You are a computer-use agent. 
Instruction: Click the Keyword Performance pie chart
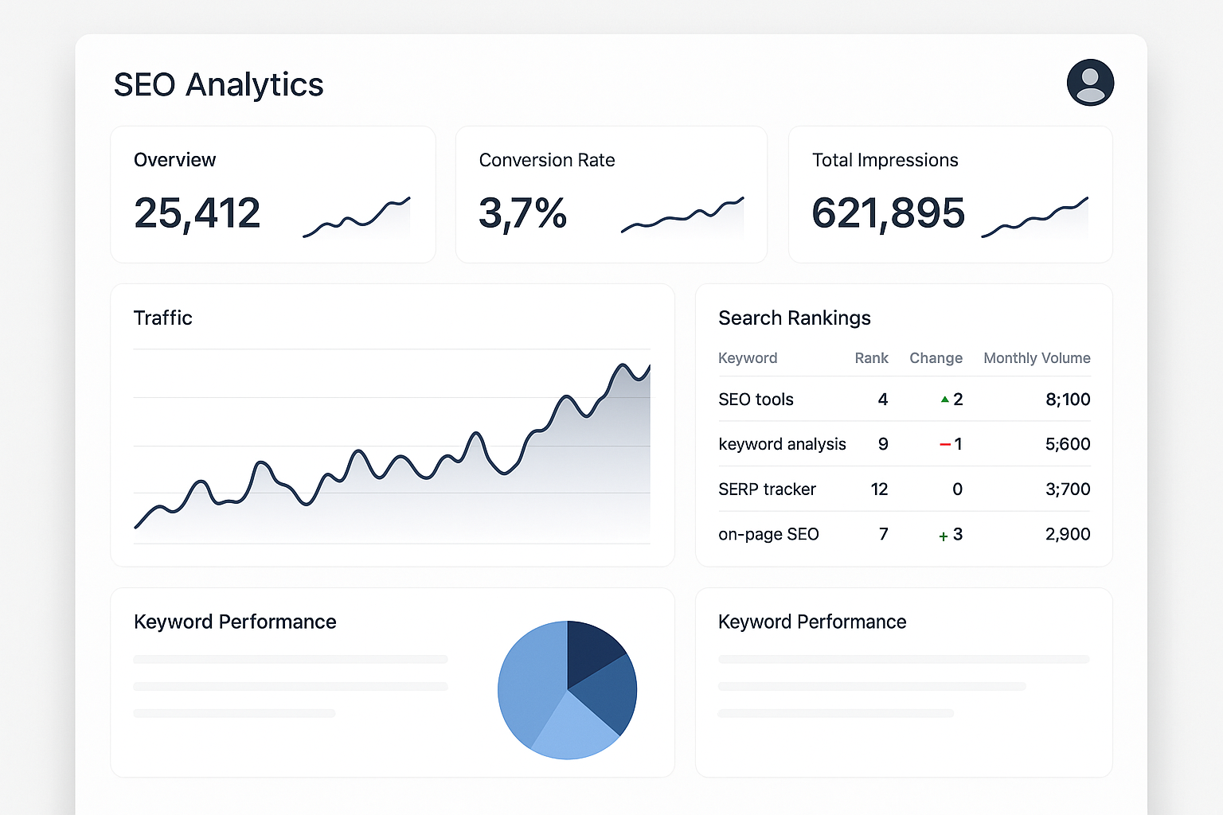tap(567, 690)
